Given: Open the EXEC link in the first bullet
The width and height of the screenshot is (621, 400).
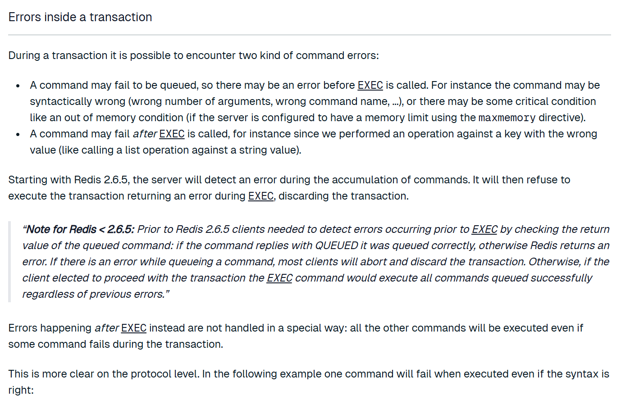Looking at the screenshot, I should 370,85.
